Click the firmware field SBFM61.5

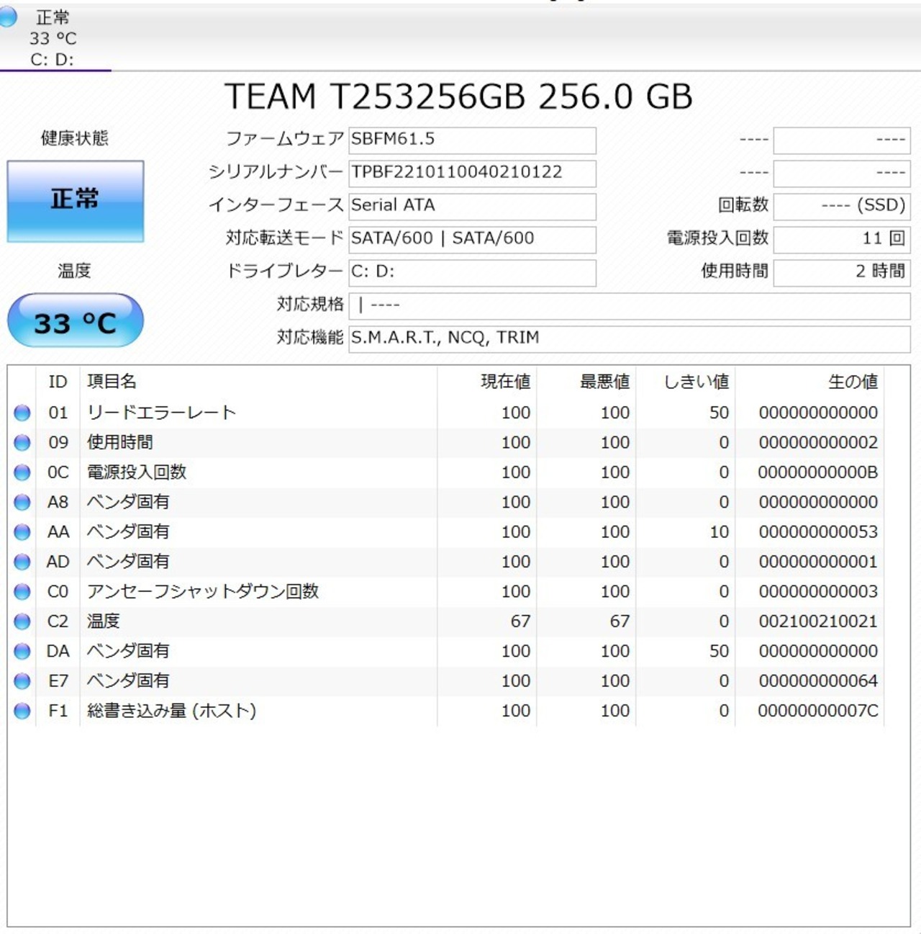pos(472,140)
